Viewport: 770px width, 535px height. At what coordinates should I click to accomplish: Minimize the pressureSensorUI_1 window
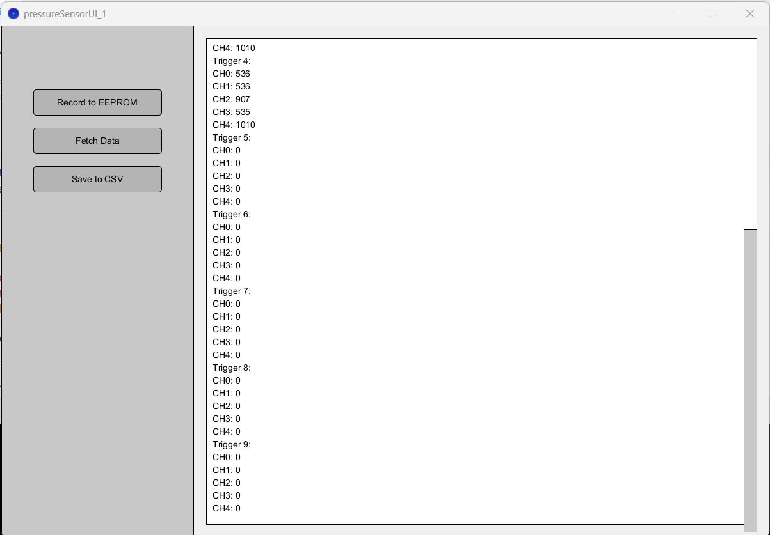pyautogui.click(x=675, y=13)
